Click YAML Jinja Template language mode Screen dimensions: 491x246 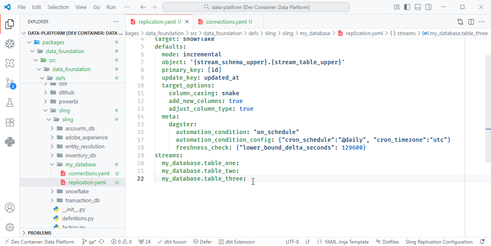tap(346, 242)
